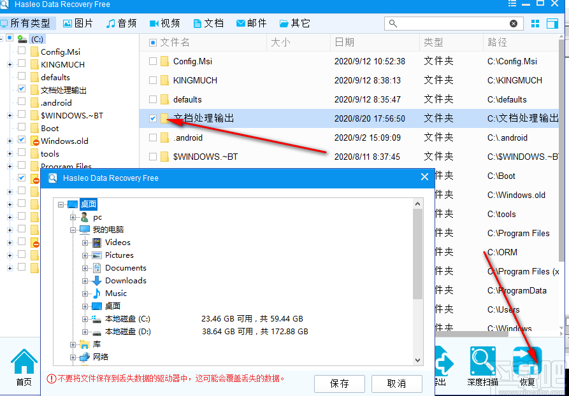Check $WINDOWS.~BT checkbox in file list
569x396 pixels.
pos(153,157)
